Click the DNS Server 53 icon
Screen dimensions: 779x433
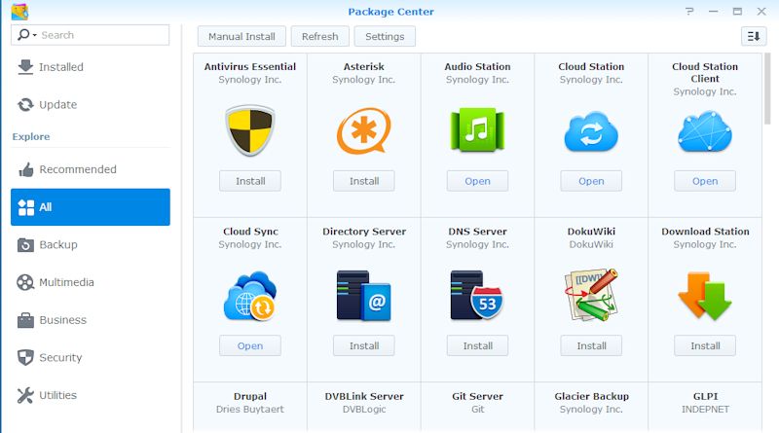click(477, 296)
